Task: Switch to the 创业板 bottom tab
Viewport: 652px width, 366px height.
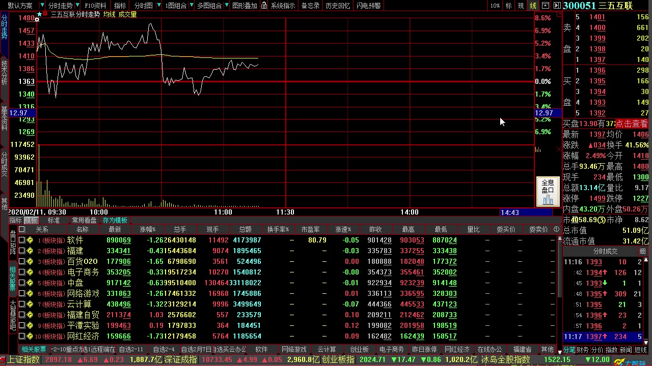Action: (360, 349)
